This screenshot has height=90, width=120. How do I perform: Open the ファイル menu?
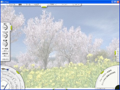point(12,4)
